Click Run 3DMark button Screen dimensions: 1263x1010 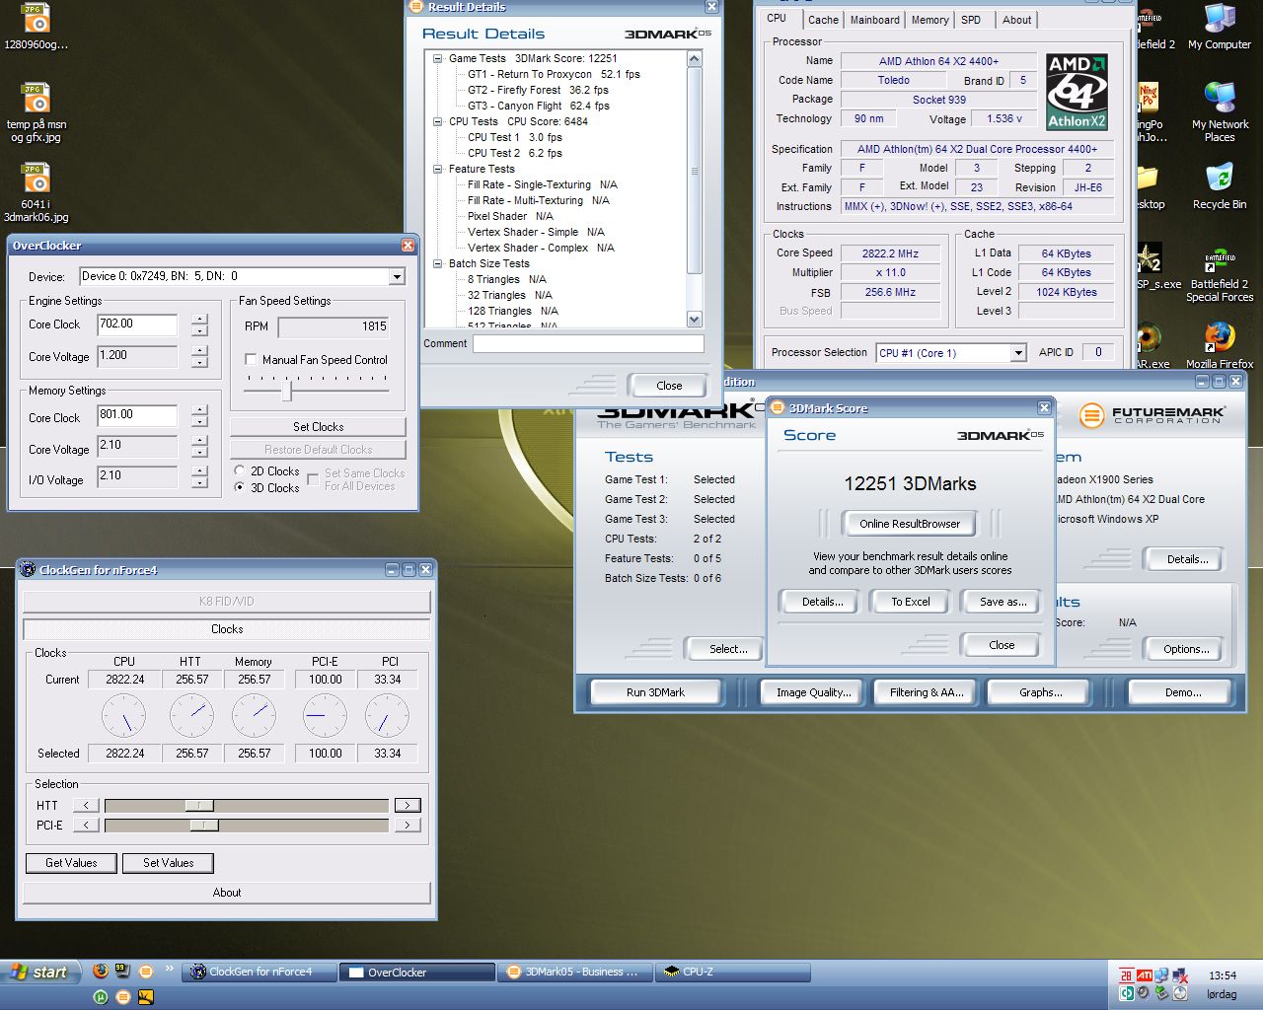pos(655,692)
